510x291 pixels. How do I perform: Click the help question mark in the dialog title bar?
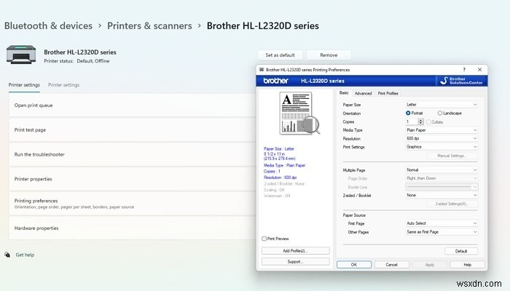[x=464, y=70]
